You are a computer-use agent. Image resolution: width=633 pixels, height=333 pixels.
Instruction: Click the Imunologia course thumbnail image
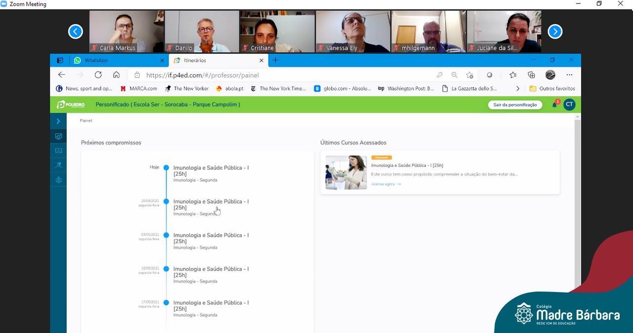pyautogui.click(x=346, y=172)
